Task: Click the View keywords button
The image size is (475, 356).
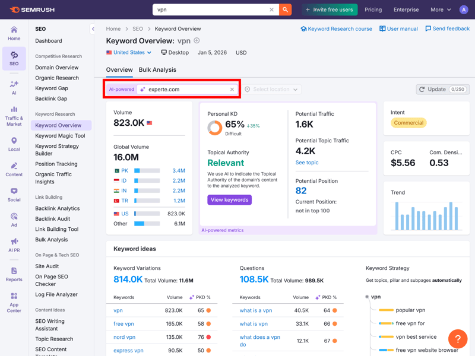Action: coord(229,200)
